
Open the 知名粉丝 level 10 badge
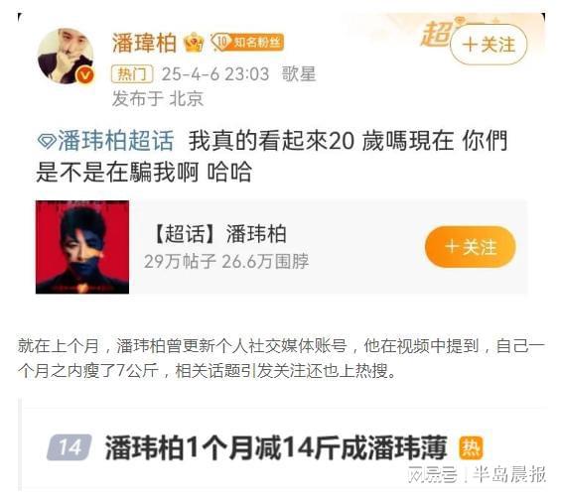coord(247,43)
